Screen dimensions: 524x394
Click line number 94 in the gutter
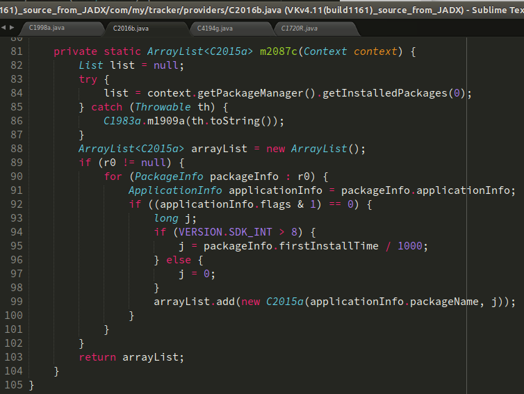(x=17, y=232)
